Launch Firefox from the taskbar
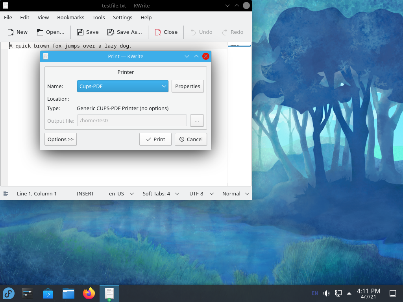 pos(89,293)
